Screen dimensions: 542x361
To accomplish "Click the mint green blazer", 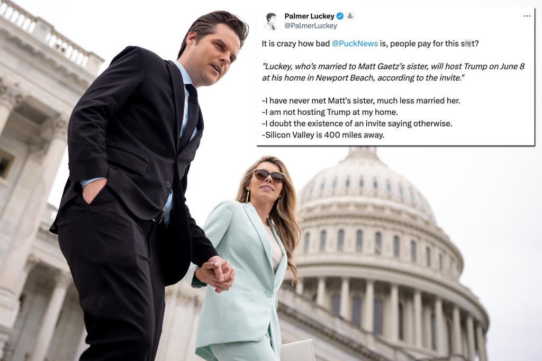I will click(242, 273).
